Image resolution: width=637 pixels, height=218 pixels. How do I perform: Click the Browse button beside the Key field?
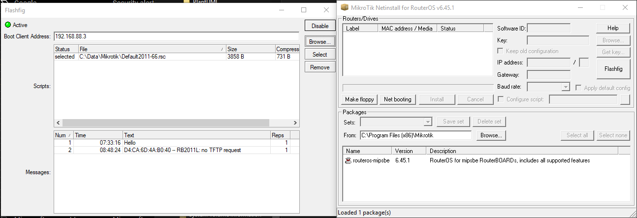tap(613, 40)
